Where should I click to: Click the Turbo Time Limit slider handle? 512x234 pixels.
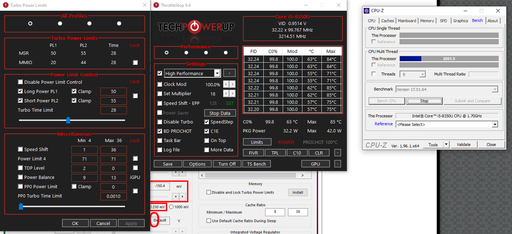pyautogui.click(x=68, y=120)
